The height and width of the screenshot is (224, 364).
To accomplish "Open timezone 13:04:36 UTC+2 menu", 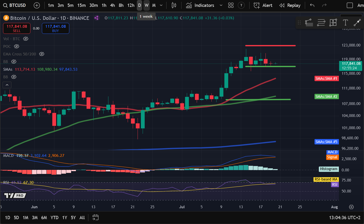I will 345,218.
